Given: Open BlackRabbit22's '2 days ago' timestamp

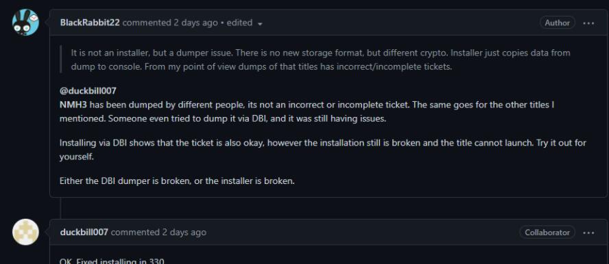Looking at the screenshot, I should (195, 23).
